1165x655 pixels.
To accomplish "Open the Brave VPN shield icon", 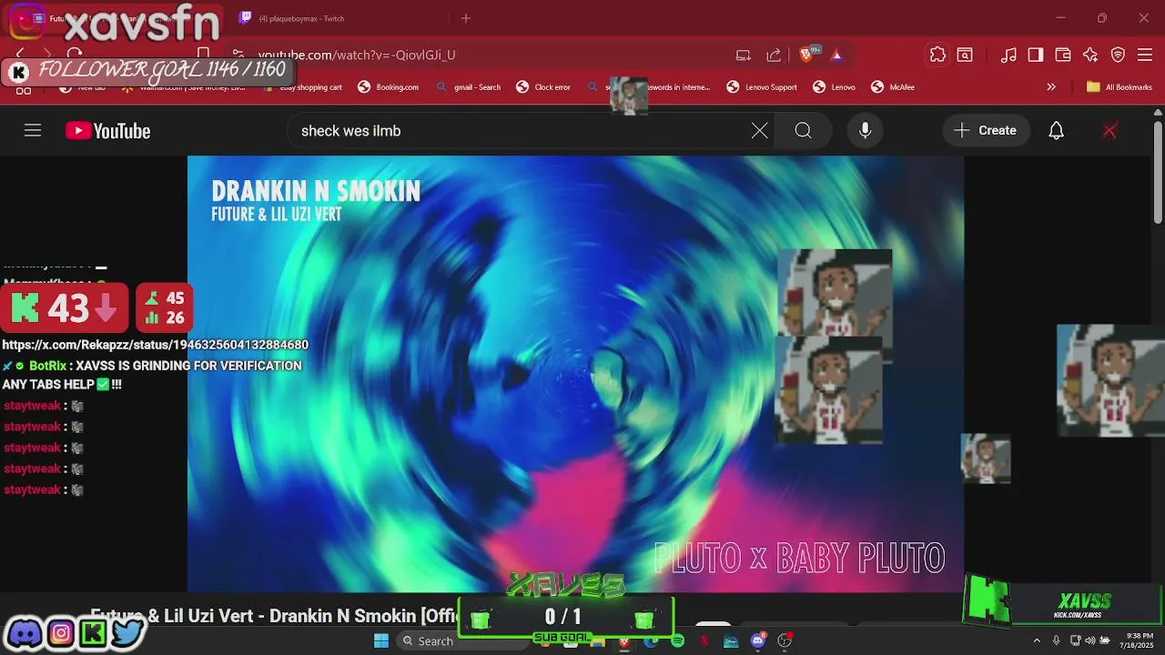I will click(1118, 55).
